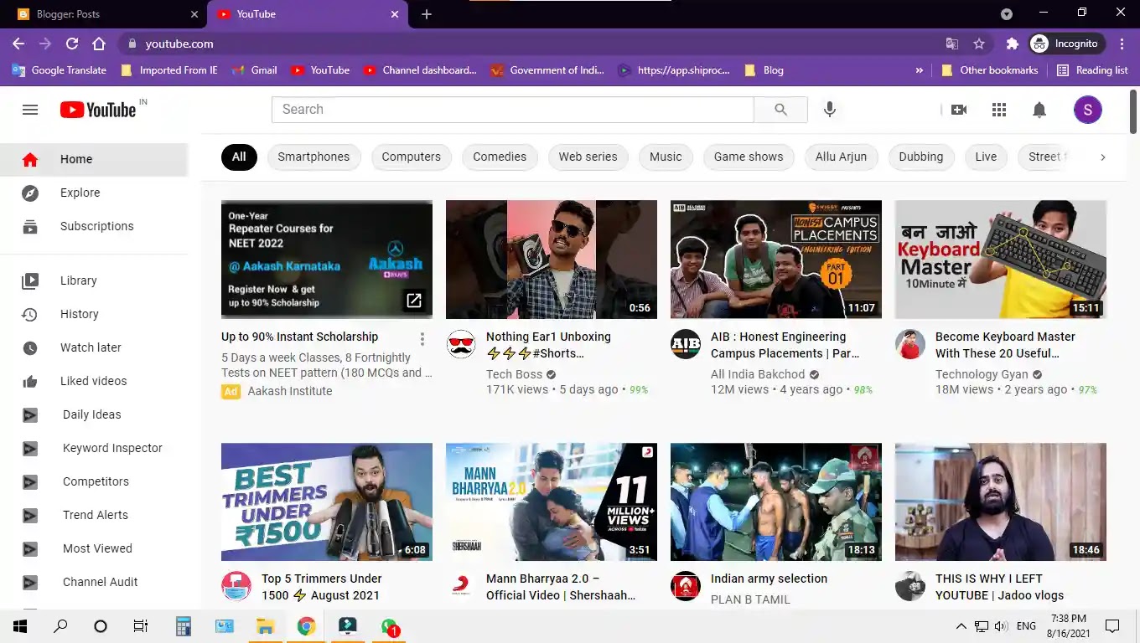The height and width of the screenshot is (643, 1140).
Task: Open the Other bookmarks folder
Action: pos(990,70)
